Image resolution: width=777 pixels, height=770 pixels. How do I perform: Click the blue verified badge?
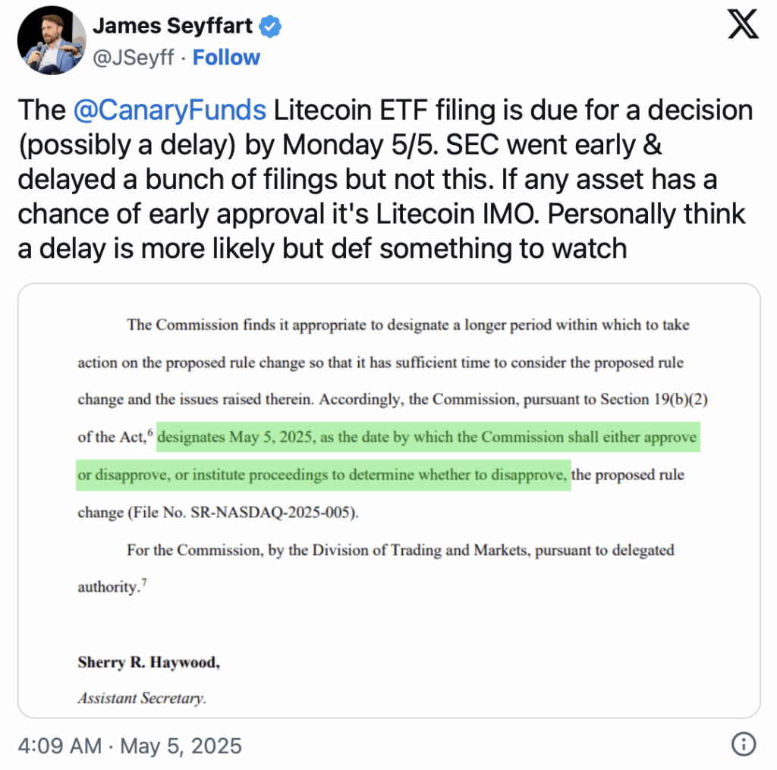coord(270,27)
